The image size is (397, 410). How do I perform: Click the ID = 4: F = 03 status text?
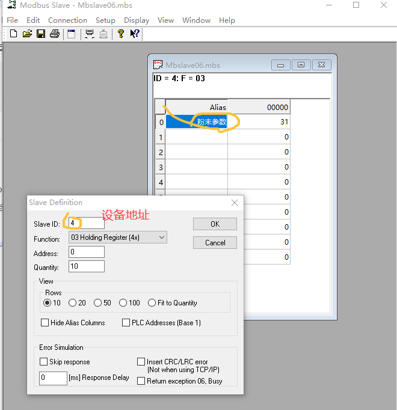tap(179, 78)
